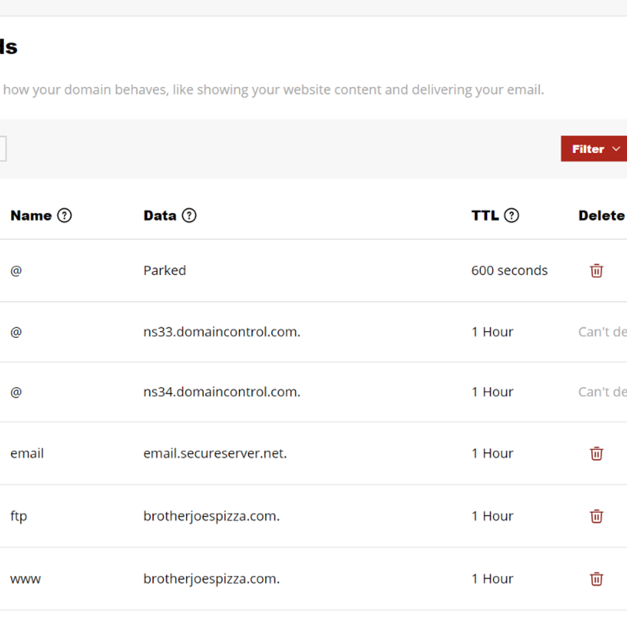Click the email name cell
Viewport: 627px width, 627px height.
click(27, 453)
